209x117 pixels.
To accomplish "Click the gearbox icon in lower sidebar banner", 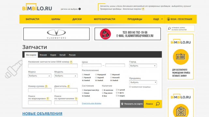I will [x=181, y=111].
